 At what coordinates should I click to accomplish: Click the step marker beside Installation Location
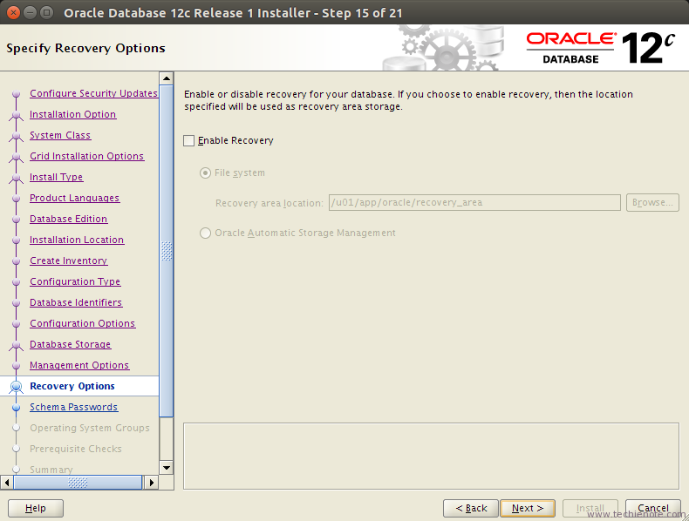(x=17, y=240)
